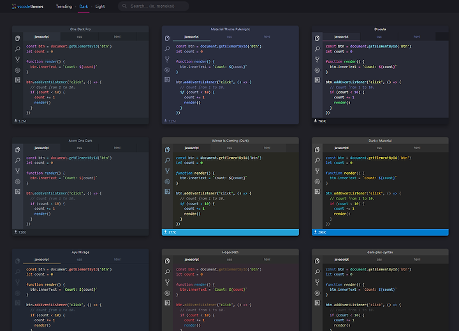Click explorer files icon in Dark+ Material card
Screen dimensions: 459x331
tap(317, 150)
